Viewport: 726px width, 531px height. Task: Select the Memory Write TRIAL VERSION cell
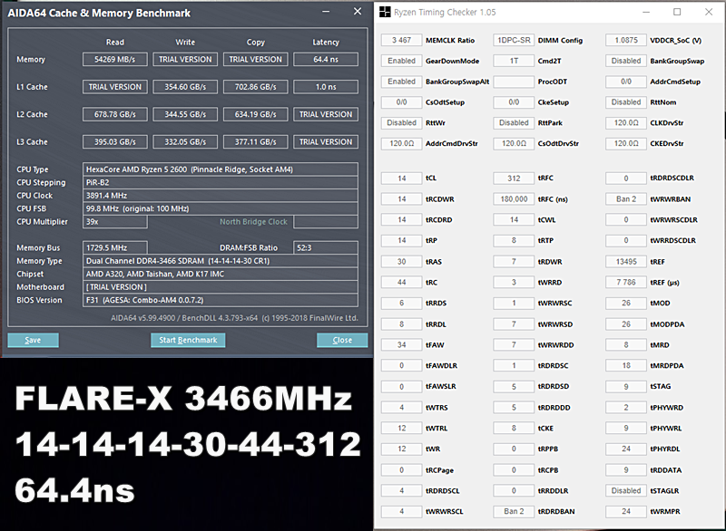[x=185, y=60]
